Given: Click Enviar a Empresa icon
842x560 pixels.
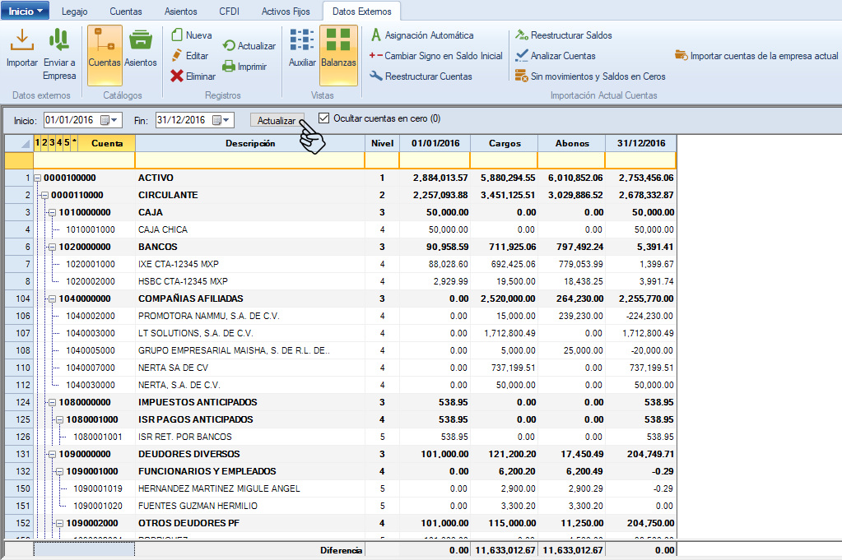Looking at the screenshot, I should [59, 39].
